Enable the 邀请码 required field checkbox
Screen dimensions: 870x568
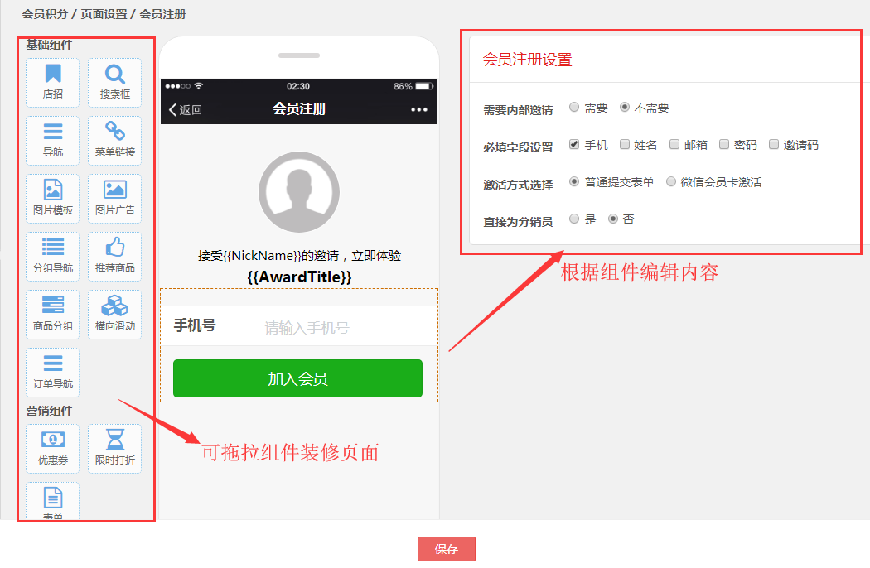tap(773, 144)
